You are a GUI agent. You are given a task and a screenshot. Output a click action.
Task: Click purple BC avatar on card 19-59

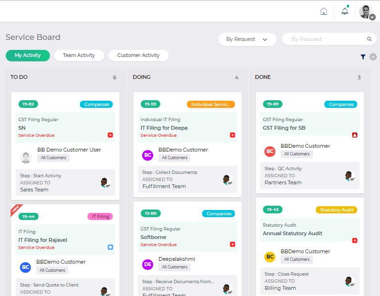pyautogui.click(x=147, y=155)
